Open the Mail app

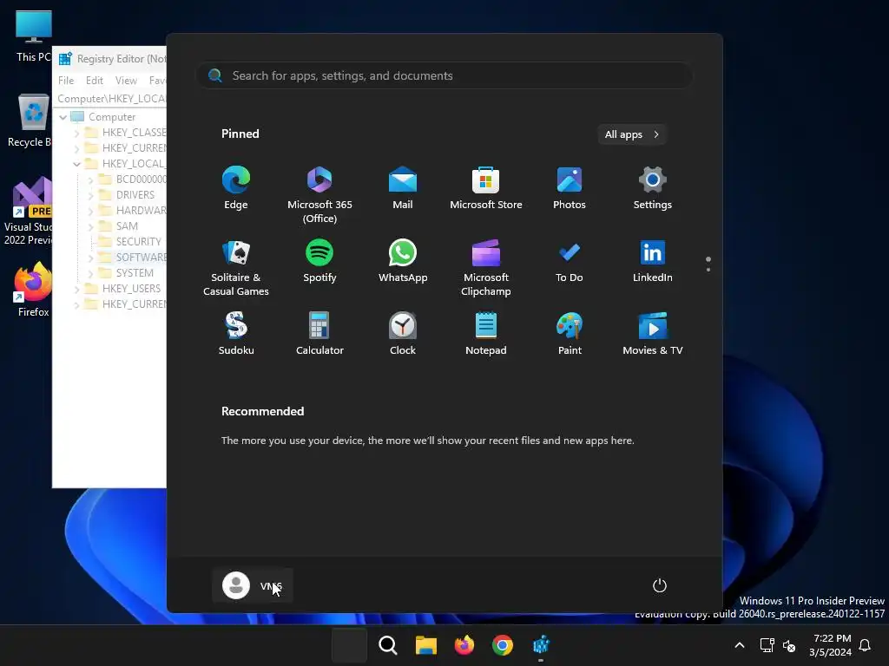click(403, 188)
